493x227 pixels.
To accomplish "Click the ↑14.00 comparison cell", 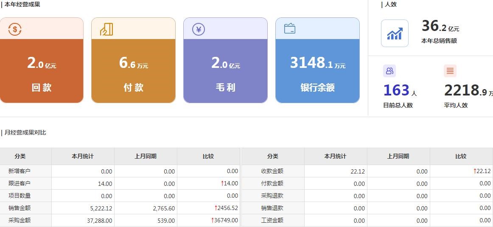I will pyautogui.click(x=208, y=184).
